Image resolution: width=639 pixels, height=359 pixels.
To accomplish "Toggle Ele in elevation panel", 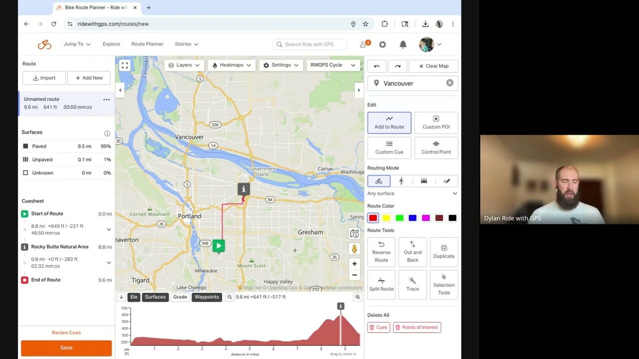I will 134,297.
